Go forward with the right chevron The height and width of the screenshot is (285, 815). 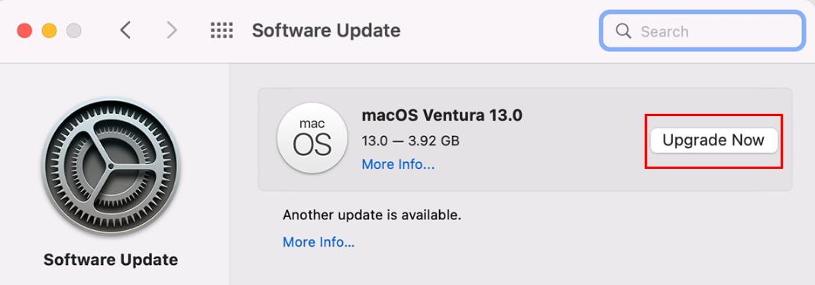172,31
